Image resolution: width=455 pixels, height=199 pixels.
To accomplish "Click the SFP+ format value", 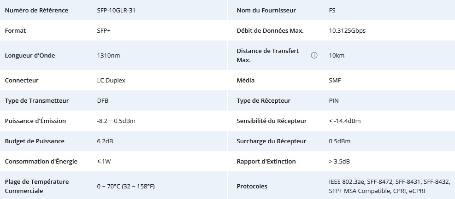I will click(104, 30).
